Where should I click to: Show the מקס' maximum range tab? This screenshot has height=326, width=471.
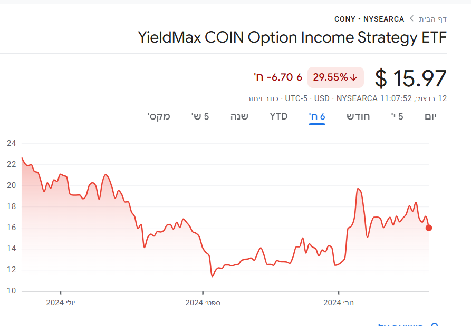159,116
